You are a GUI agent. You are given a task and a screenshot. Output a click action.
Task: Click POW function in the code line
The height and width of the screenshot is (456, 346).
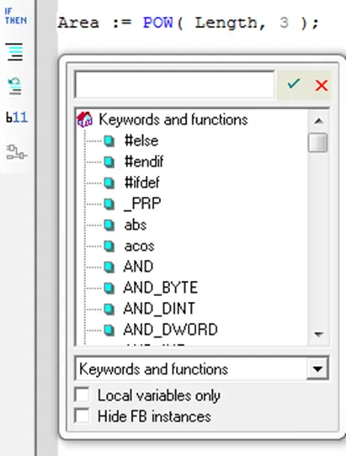158,23
